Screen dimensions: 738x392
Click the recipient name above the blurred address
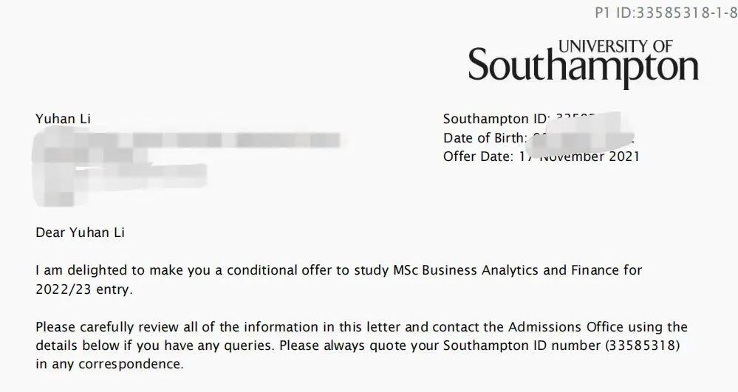64,120
